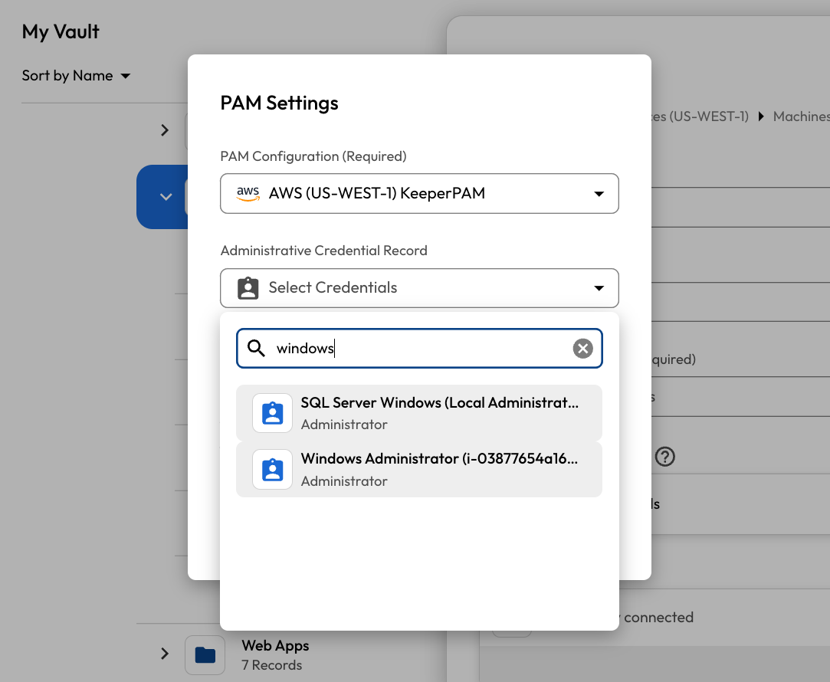
Task: Click the AWS logo in PAM Configuration
Action: (248, 193)
